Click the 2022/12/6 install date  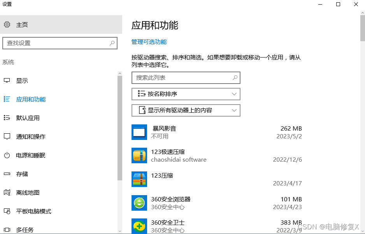pos(288,160)
